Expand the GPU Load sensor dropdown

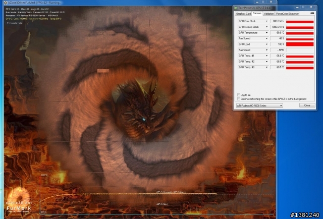click(266, 44)
